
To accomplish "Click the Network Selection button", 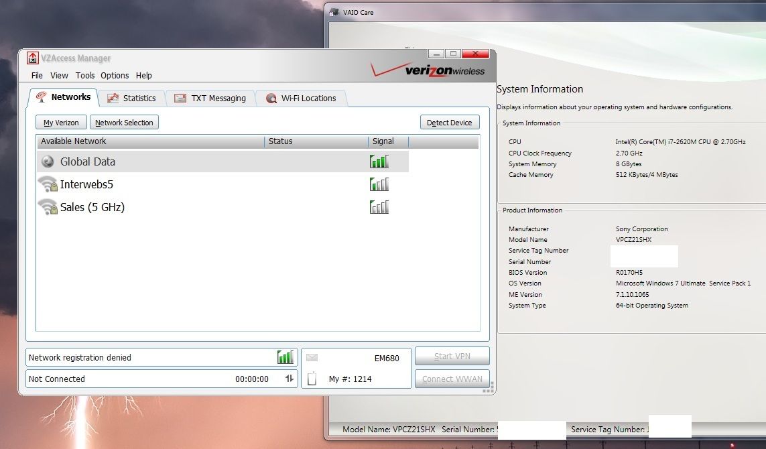I will coord(124,123).
